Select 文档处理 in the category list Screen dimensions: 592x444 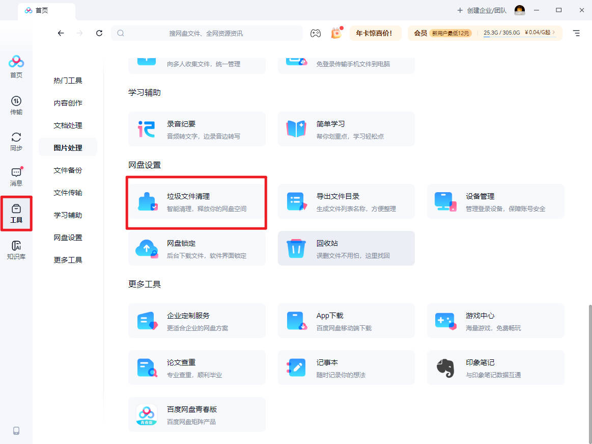pyautogui.click(x=68, y=125)
